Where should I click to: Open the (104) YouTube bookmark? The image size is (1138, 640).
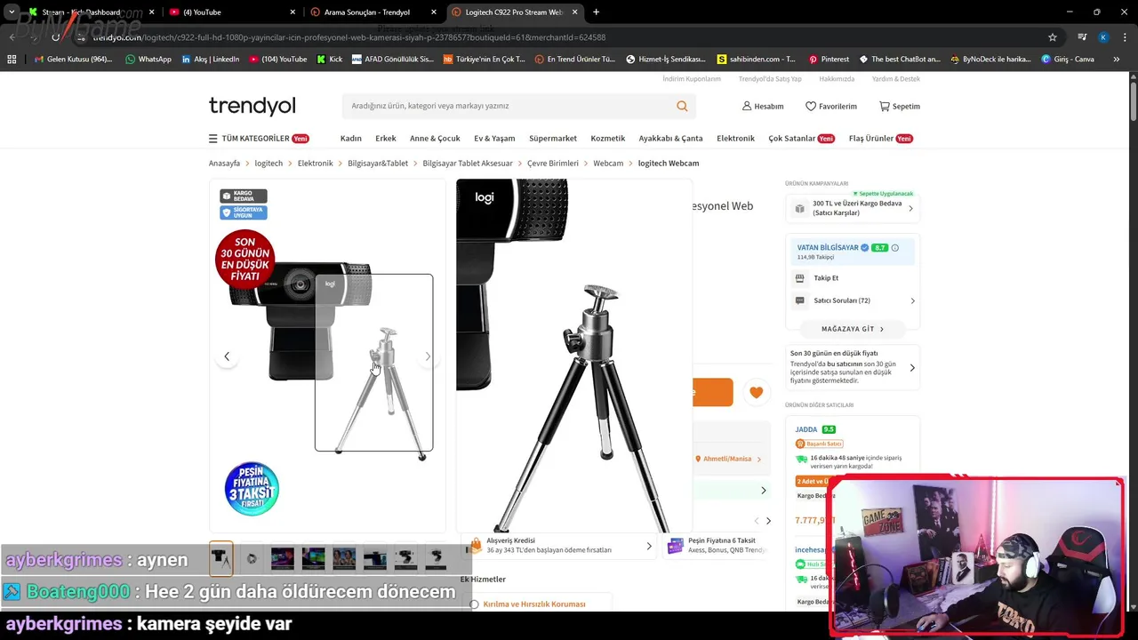click(277, 59)
